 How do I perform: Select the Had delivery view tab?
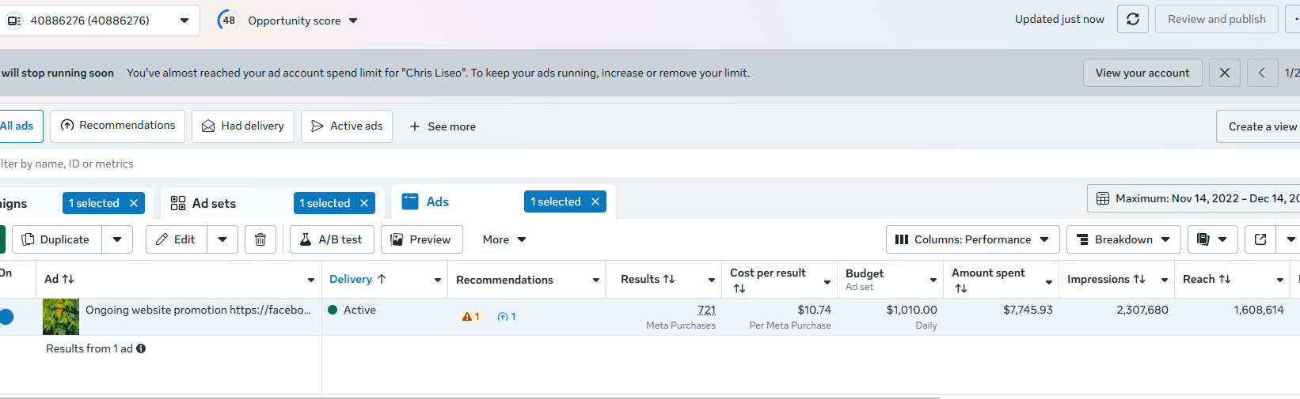(243, 126)
